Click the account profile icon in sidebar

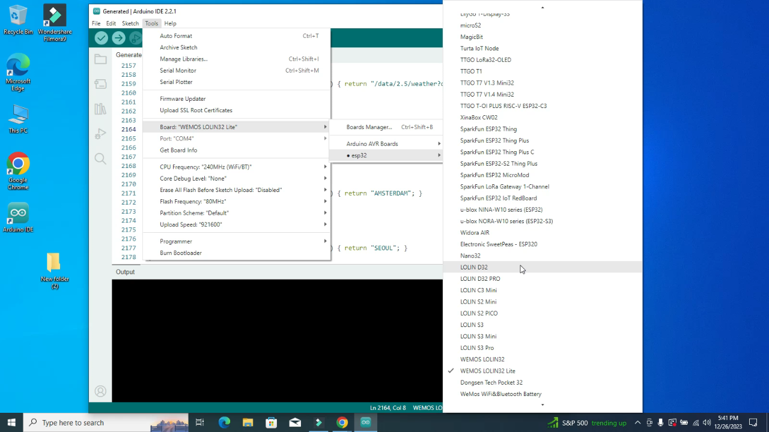pos(100,392)
